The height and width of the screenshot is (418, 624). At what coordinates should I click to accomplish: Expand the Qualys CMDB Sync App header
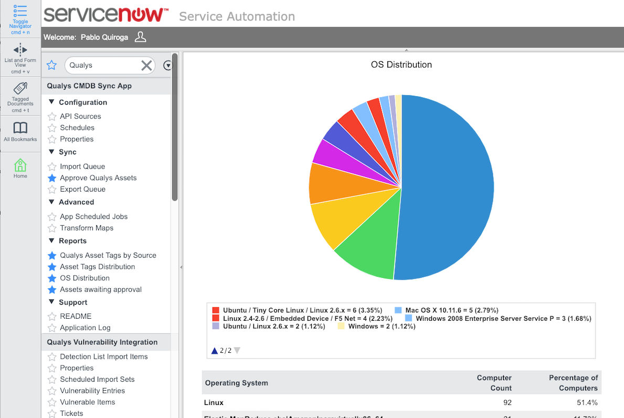pyautogui.click(x=106, y=86)
